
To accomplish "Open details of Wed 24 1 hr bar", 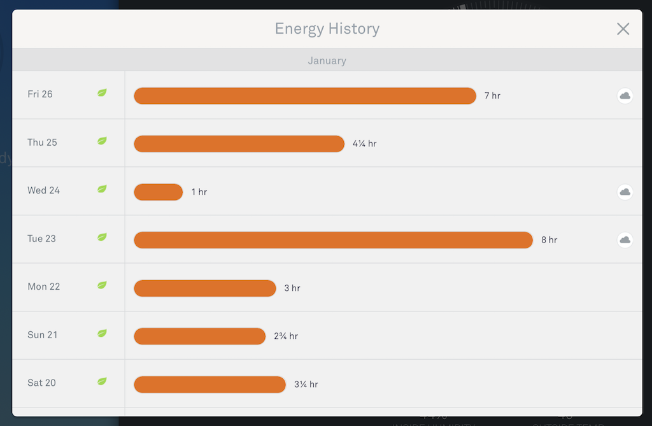I will click(x=159, y=192).
